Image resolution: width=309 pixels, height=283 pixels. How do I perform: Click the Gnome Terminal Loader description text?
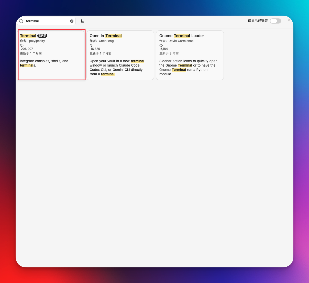tap(188, 68)
